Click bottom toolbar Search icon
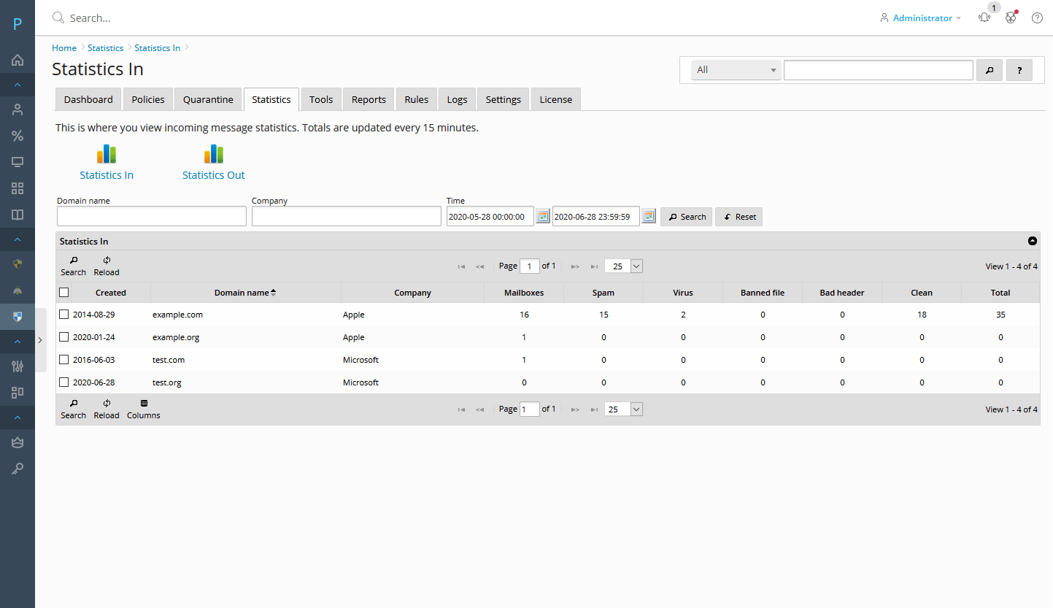This screenshot has width=1053, height=608. (x=73, y=404)
